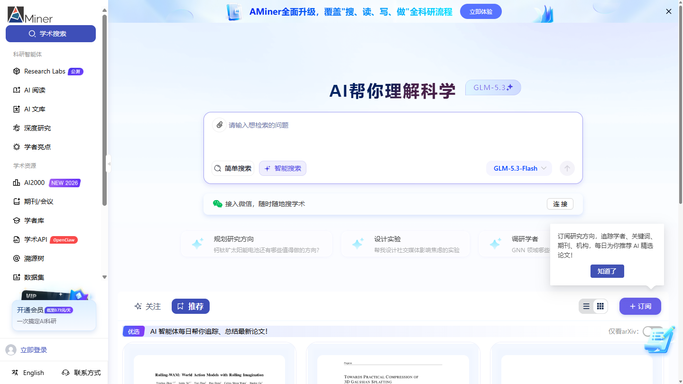
Task: Click the 数据集 sidebar icon
Action: pyautogui.click(x=16, y=277)
